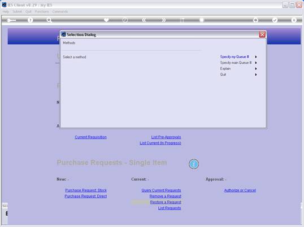Click the checkmark submit icon
Viewport: 304px width, 227px height.
coord(275,20)
